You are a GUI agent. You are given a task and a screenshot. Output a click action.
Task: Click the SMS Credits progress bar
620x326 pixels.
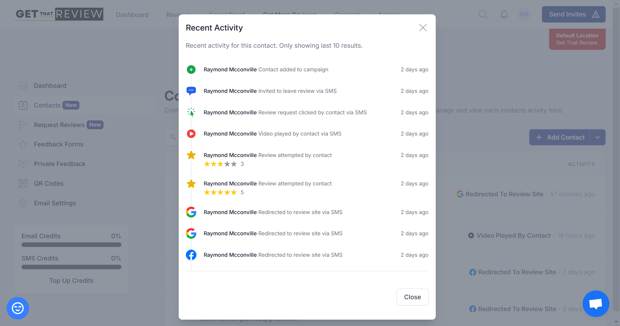point(71,267)
